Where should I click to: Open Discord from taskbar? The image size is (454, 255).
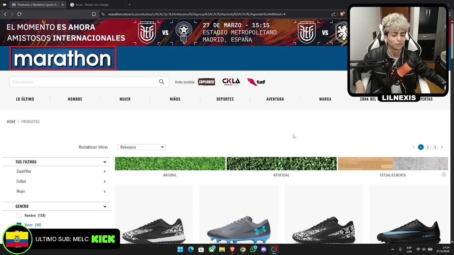pyautogui.click(x=264, y=249)
